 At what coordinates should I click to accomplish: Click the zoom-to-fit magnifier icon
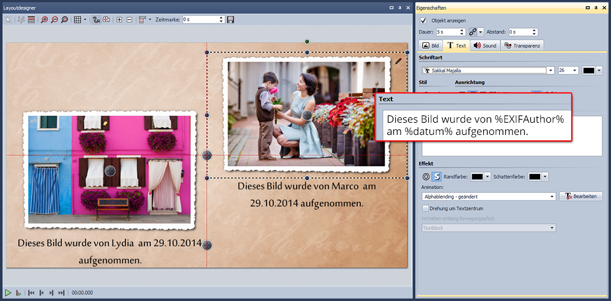pyautogui.click(x=65, y=20)
